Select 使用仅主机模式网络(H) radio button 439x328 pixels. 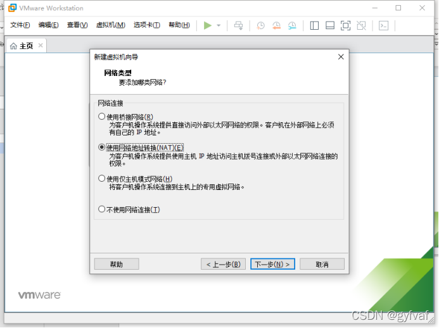[101, 179]
